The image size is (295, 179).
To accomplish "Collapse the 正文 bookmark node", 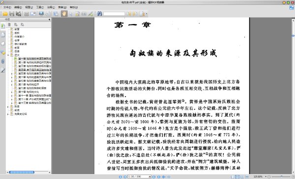I will (8, 55).
